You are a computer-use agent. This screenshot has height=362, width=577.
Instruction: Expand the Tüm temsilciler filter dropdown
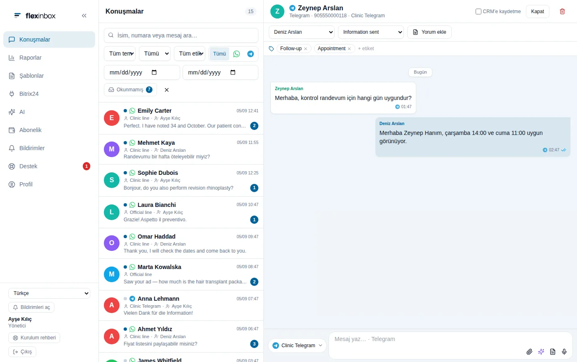(120, 53)
